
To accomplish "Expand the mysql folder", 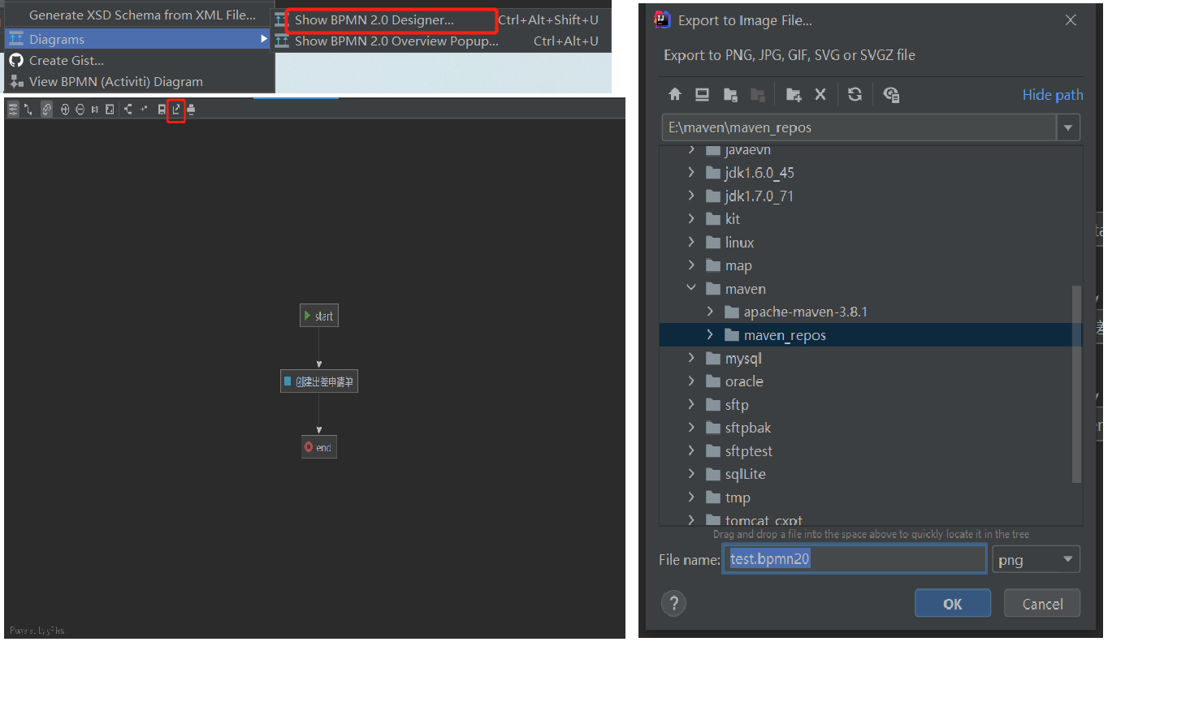I will [691, 358].
